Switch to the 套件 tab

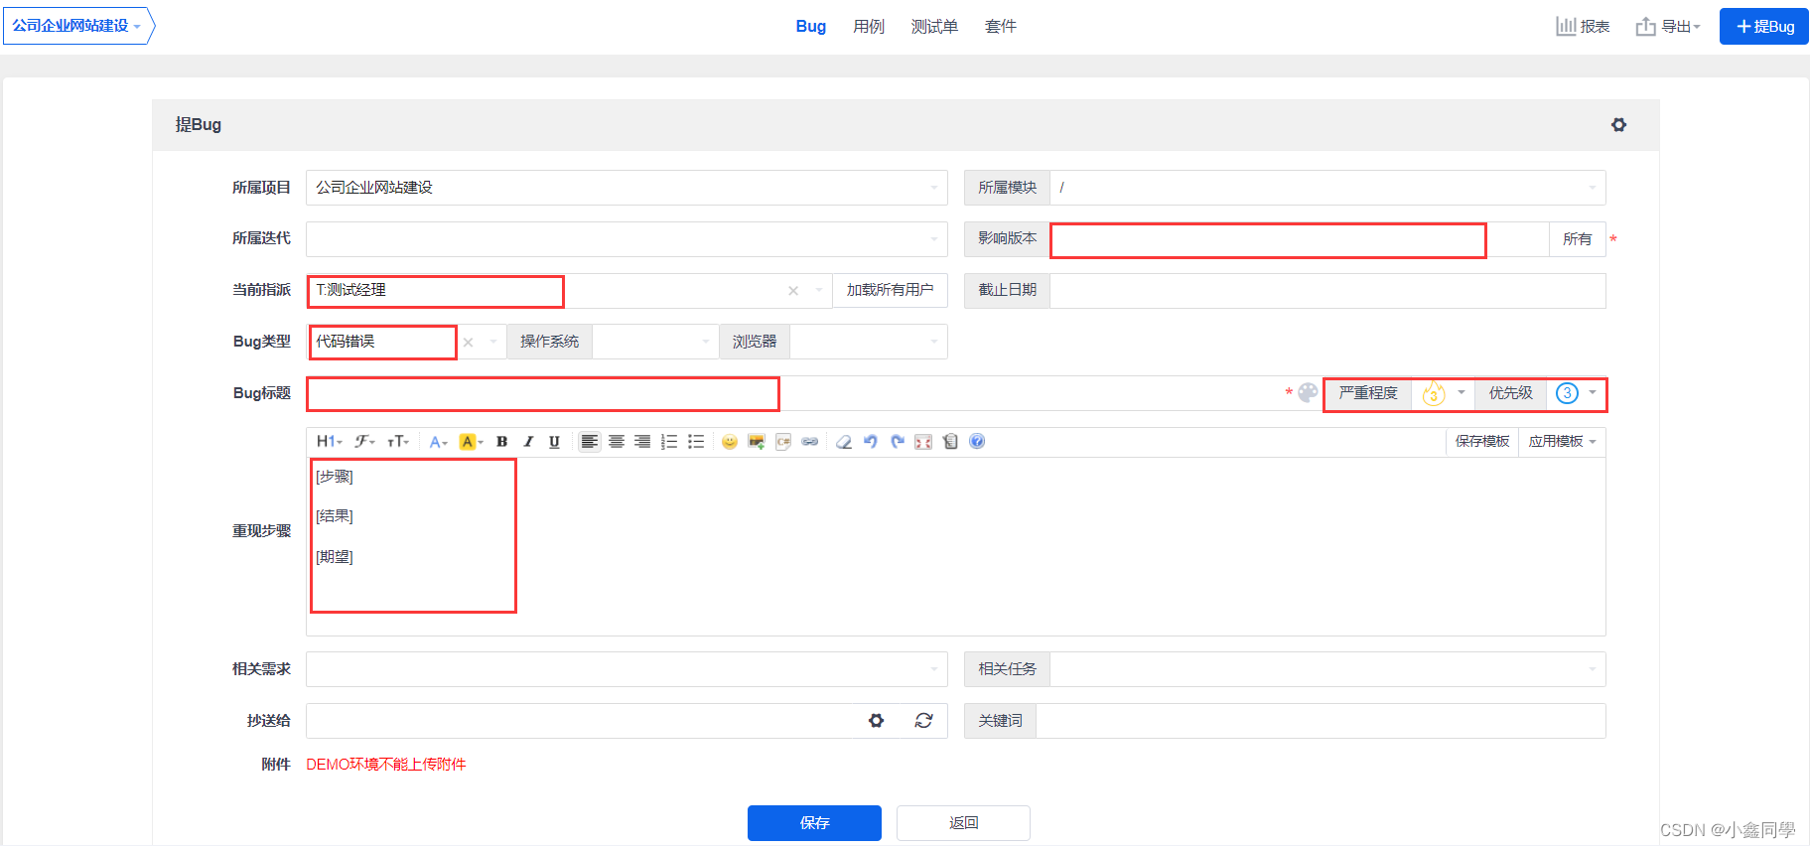click(x=1001, y=27)
